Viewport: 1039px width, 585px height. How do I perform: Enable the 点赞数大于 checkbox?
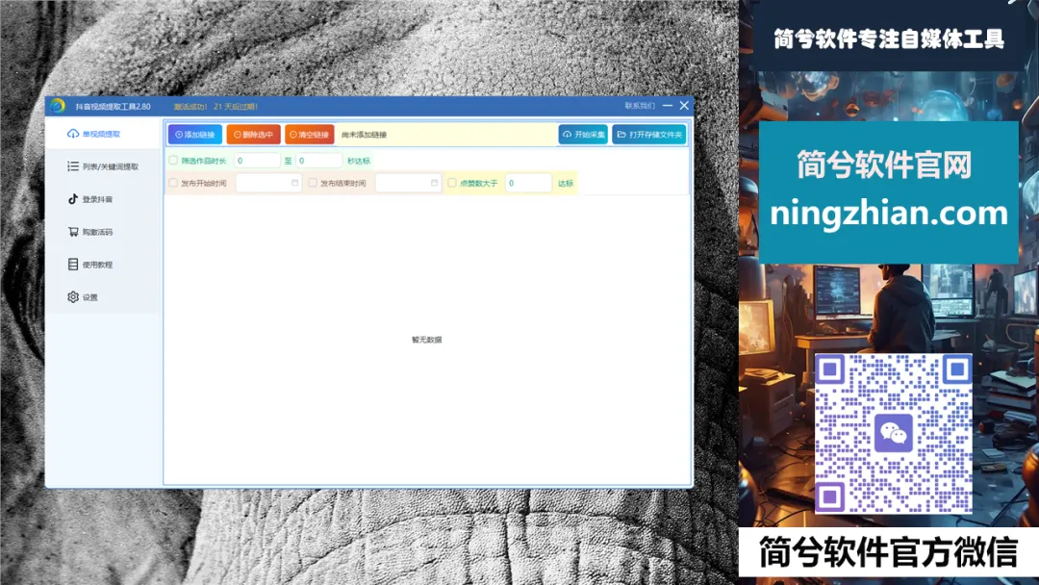click(452, 183)
